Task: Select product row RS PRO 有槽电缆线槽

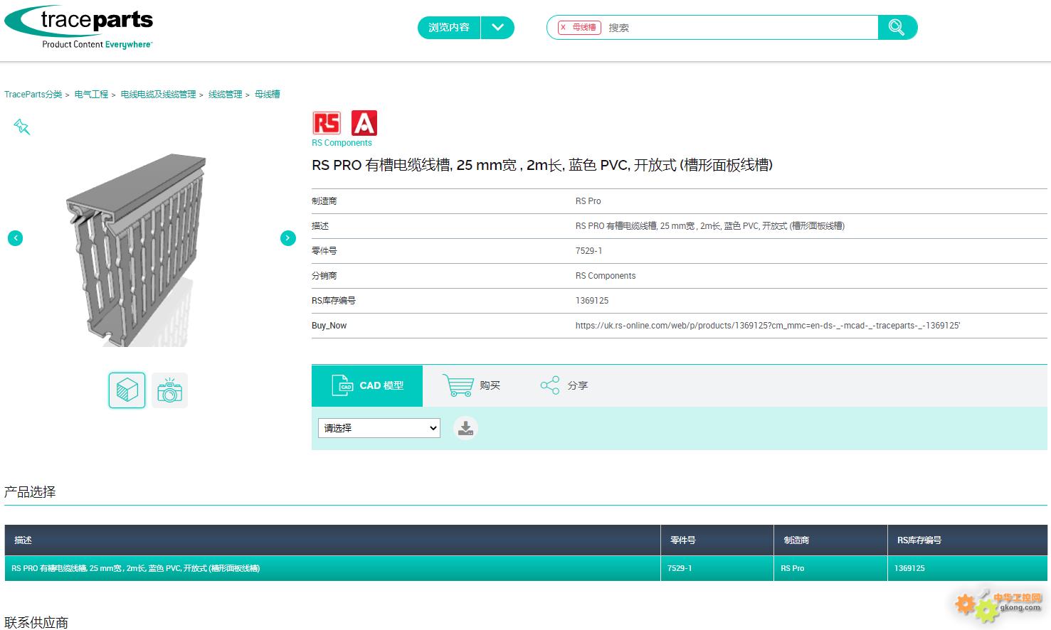Action: click(x=526, y=568)
